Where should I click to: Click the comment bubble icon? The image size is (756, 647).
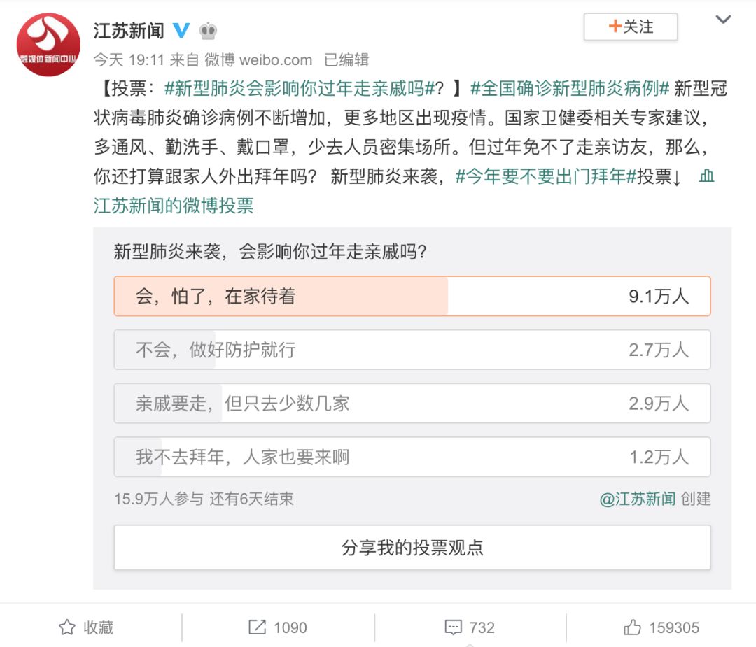pos(453,627)
